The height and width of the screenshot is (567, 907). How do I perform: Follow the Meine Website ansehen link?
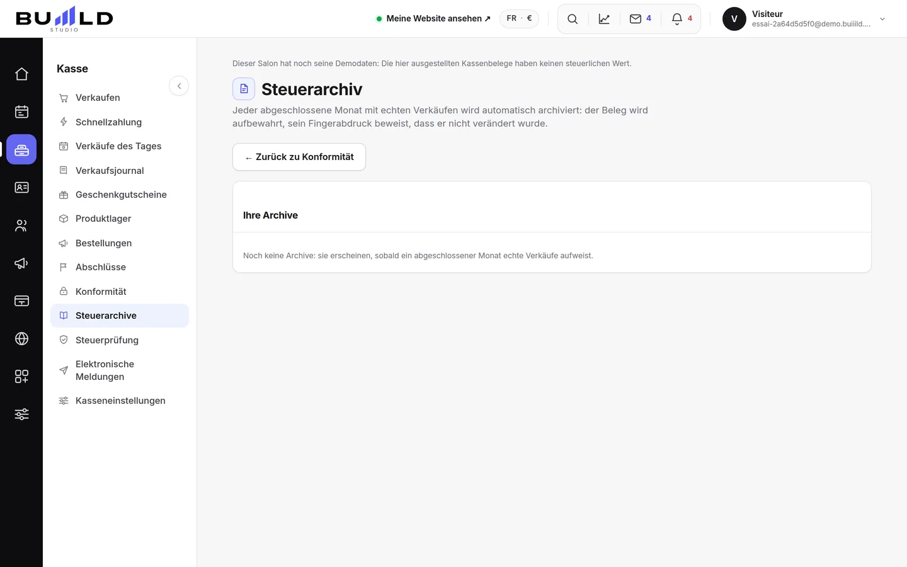click(433, 18)
